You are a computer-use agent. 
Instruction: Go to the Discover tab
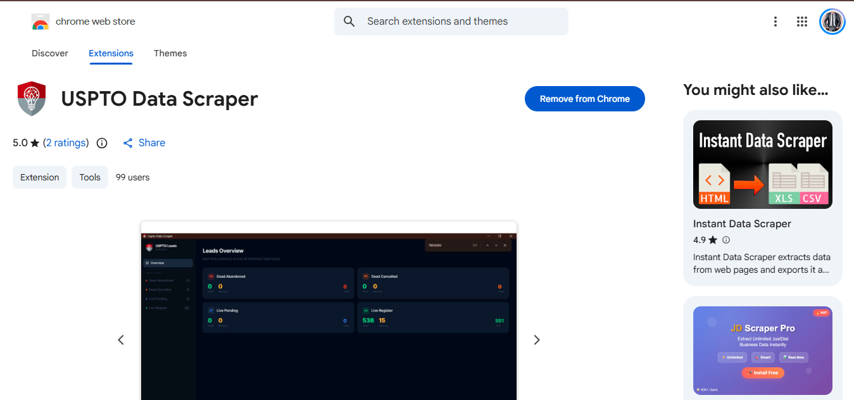tap(50, 53)
